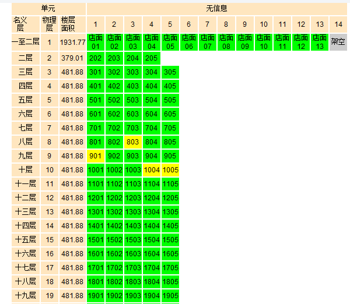Select unit 1905
This screenshot has width=350, height=304.
pyautogui.click(x=170, y=295)
